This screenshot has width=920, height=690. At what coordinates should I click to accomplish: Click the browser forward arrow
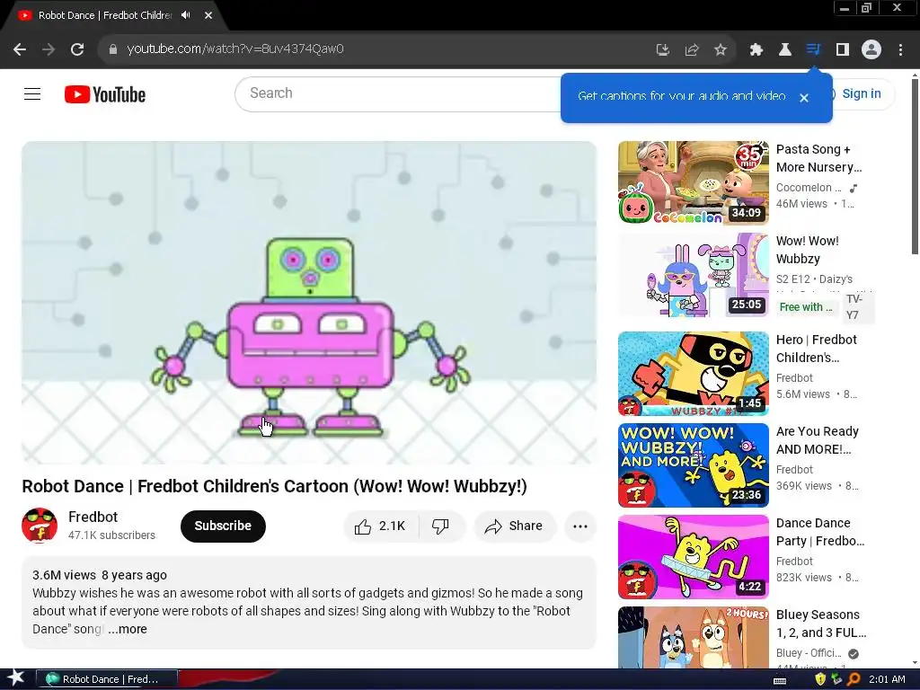pyautogui.click(x=49, y=49)
